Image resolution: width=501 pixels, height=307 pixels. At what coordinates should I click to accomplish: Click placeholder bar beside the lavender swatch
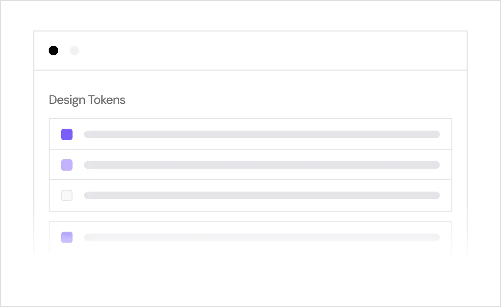(261, 165)
